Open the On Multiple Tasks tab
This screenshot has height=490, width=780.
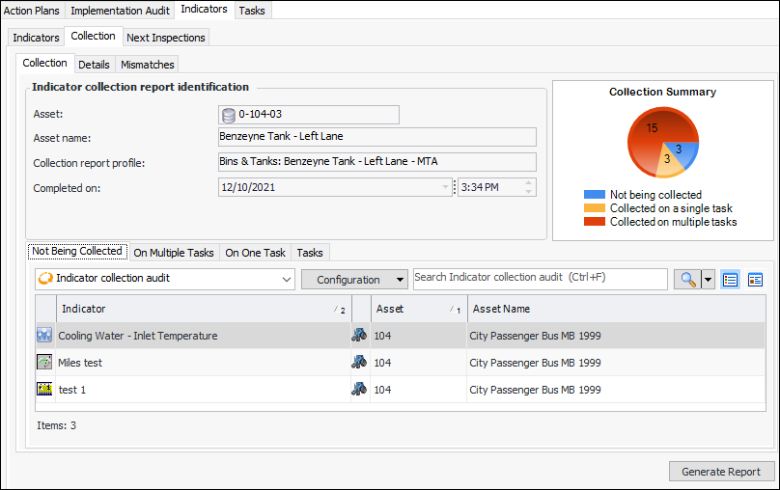pos(174,253)
